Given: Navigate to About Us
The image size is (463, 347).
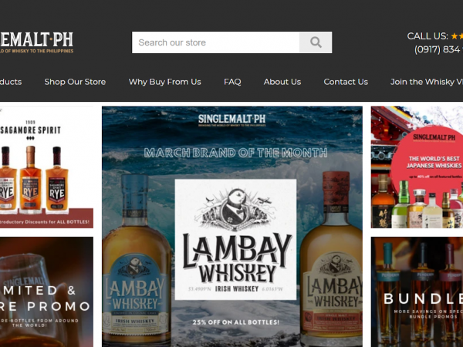Looking at the screenshot, I should [282, 82].
